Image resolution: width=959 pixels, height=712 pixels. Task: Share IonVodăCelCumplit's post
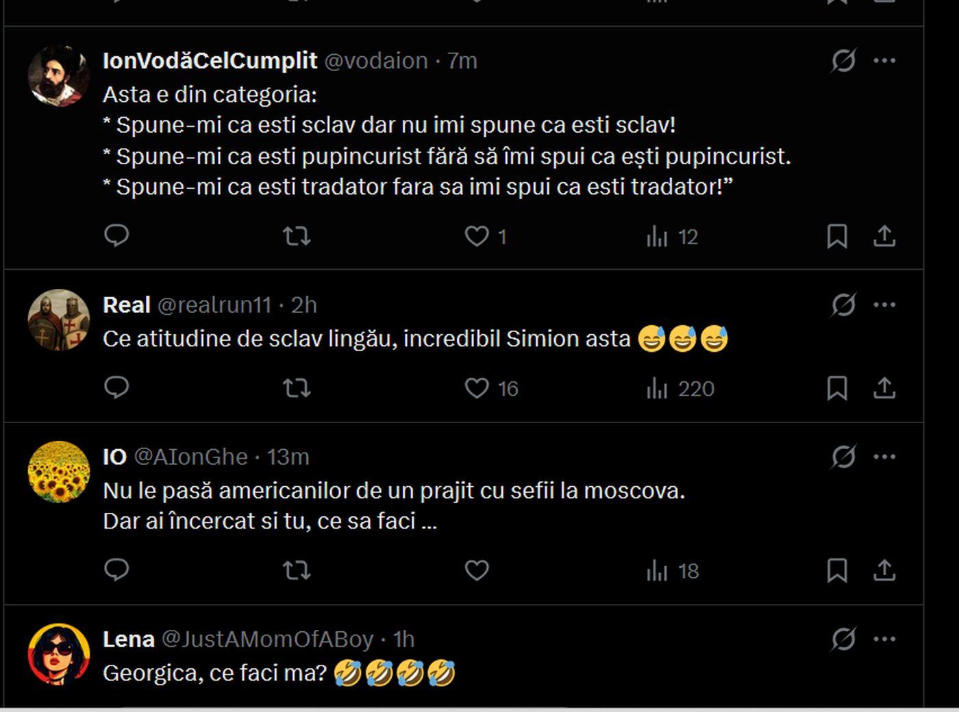tap(886, 236)
